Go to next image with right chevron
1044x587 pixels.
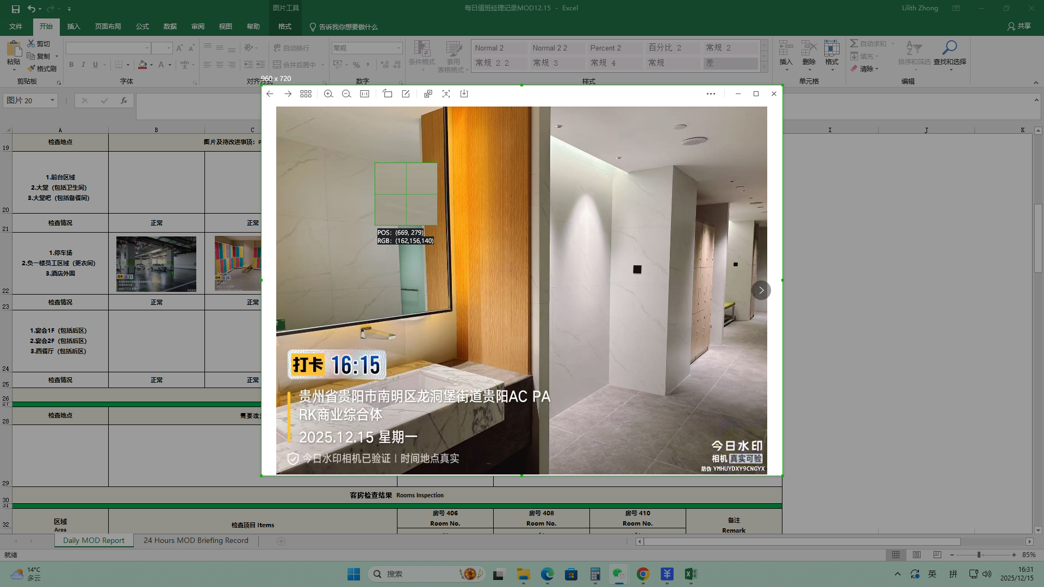pyautogui.click(x=761, y=290)
